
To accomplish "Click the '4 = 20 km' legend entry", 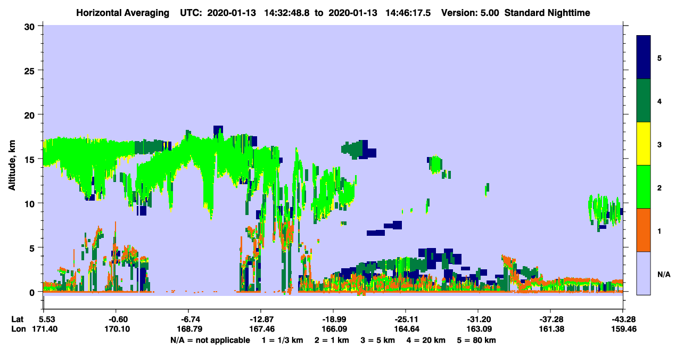I will point(426,340).
